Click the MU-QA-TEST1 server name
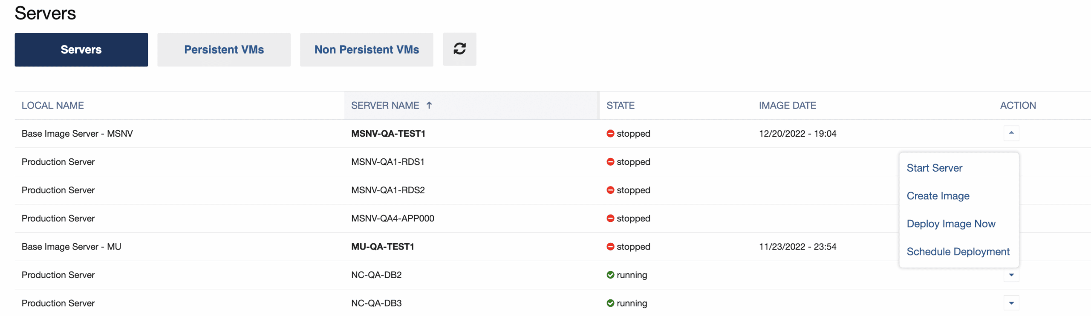Image resolution: width=1091 pixels, height=316 pixels. pyautogui.click(x=382, y=247)
